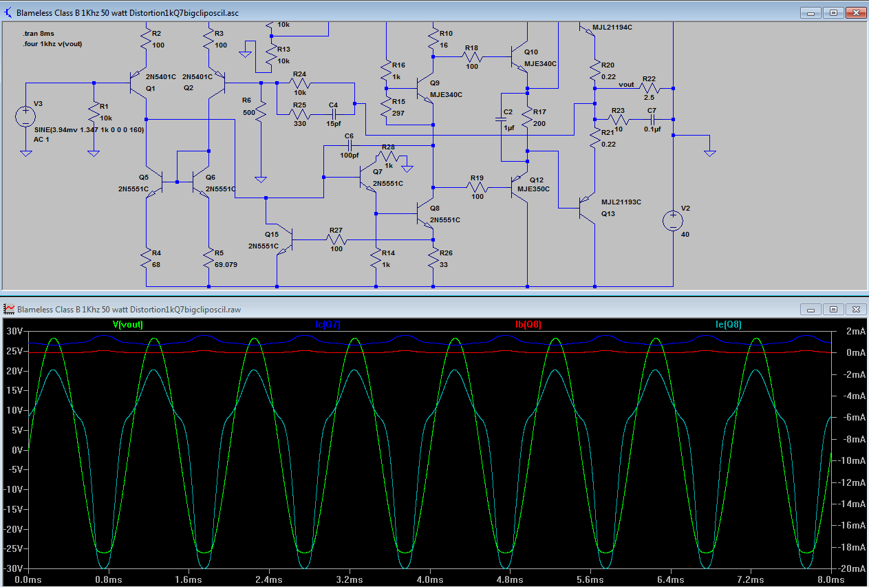Click the Q15 transistor label
Screen dimensions: 869x587
pos(272,234)
